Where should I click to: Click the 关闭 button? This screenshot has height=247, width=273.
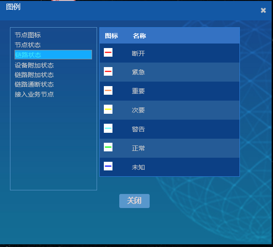[134, 201]
